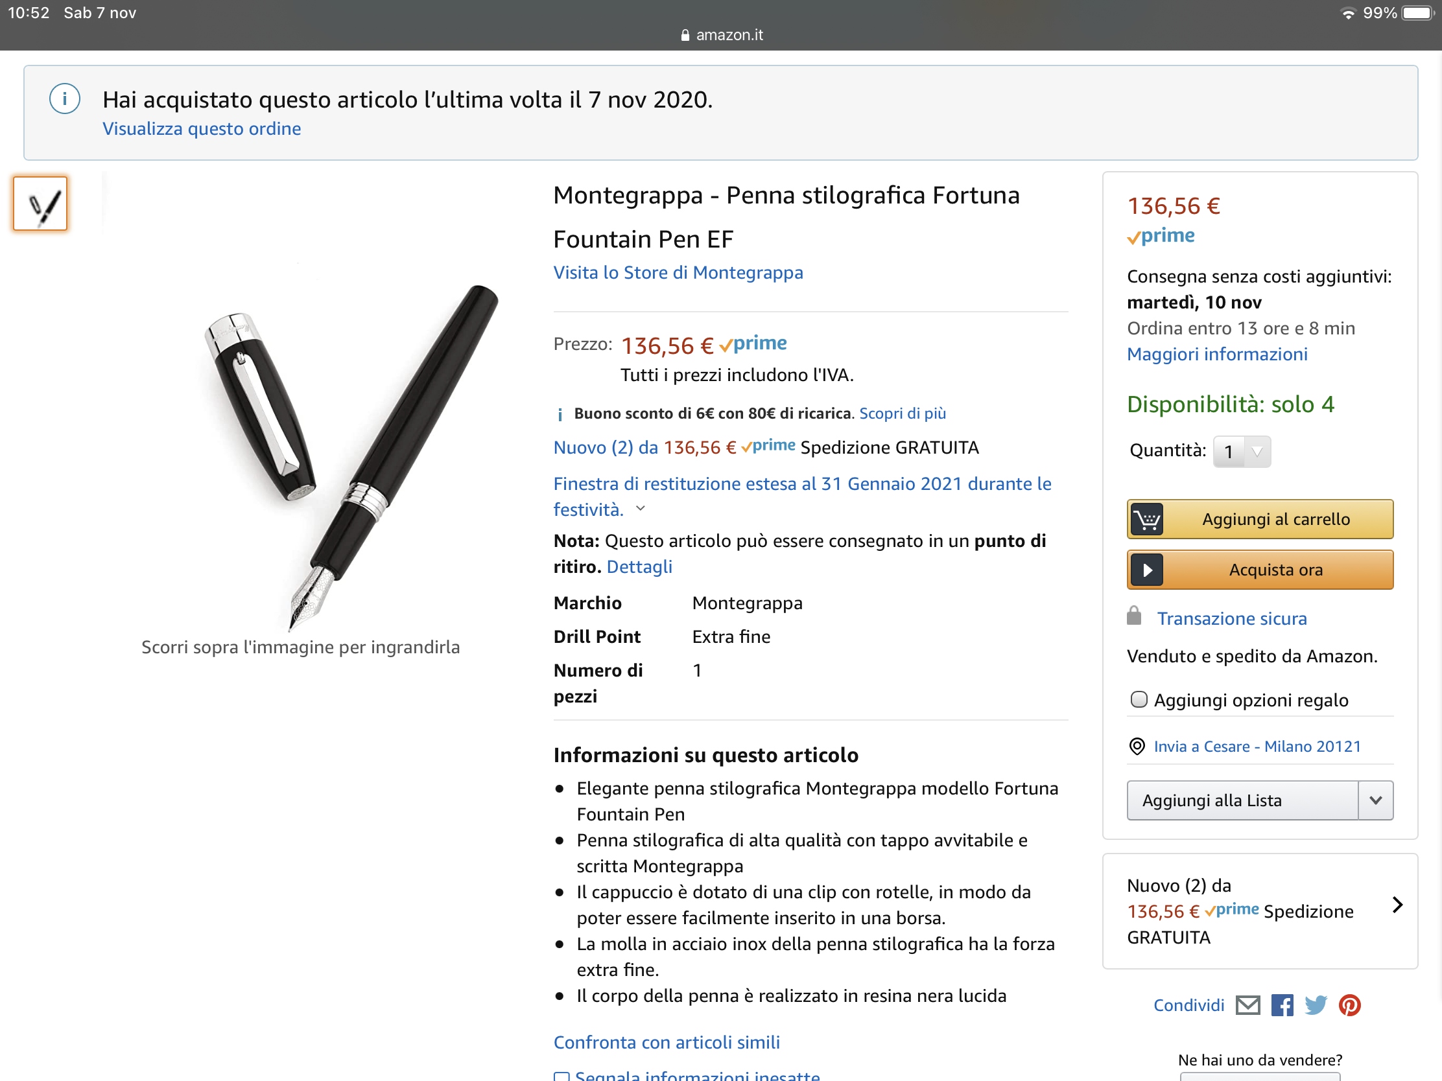Tap the amazon.it address bar
Image resolution: width=1442 pixels, height=1081 pixels.
(x=721, y=35)
